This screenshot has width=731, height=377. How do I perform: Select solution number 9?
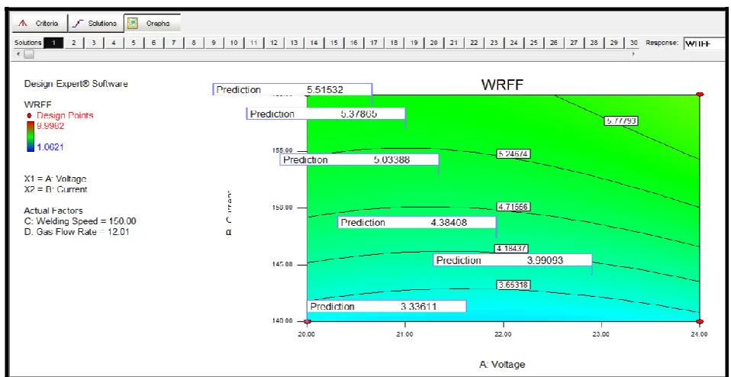(x=214, y=43)
